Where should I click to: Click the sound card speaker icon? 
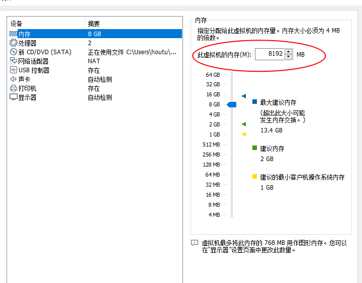pyautogui.click(x=14, y=79)
